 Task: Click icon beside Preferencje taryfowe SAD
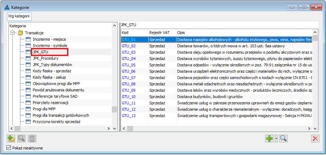click(x=28, y=96)
